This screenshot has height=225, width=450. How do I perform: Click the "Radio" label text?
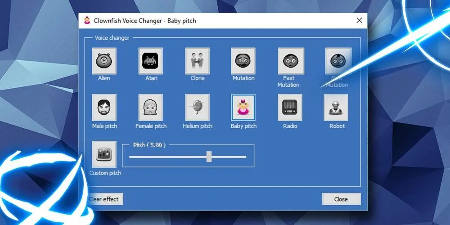[x=290, y=126]
